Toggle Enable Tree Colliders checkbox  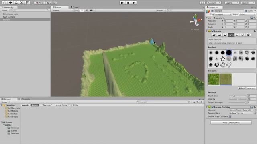pos(230,116)
